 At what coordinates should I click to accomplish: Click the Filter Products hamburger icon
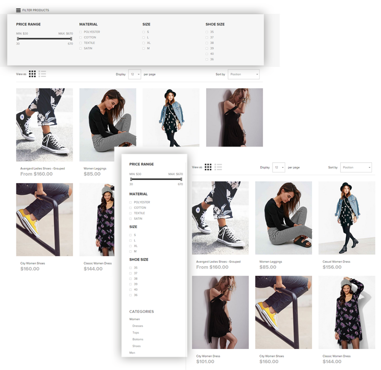click(18, 10)
